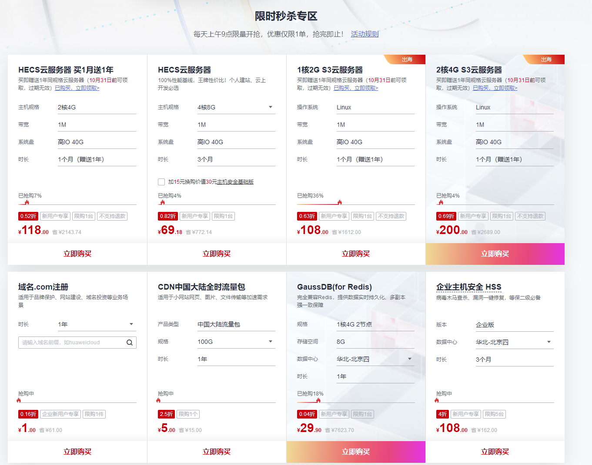Click the 中国大陆流量包 product type value

pos(219,324)
